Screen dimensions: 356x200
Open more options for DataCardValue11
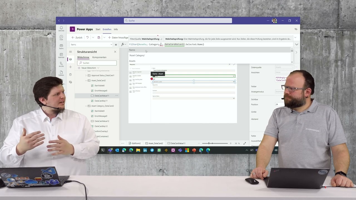point(117,96)
